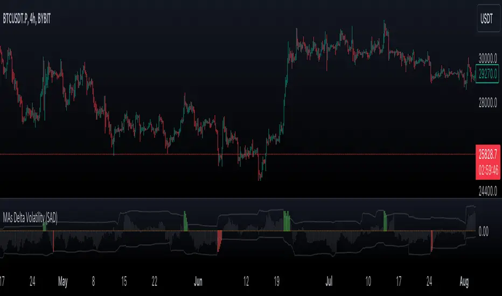Click the 28000.0 price axis label
502x296 pixels.
point(488,103)
